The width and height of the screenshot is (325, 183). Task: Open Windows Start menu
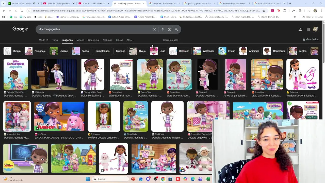point(88,179)
